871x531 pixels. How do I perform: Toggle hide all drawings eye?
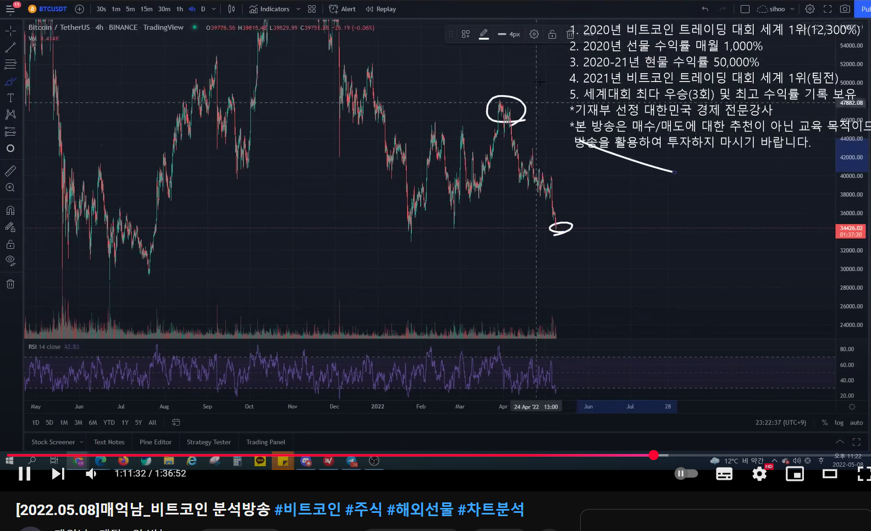click(10, 260)
